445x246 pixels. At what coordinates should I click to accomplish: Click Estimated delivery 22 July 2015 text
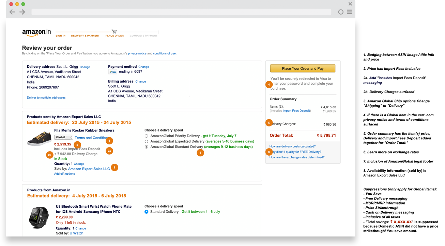(x=79, y=122)
